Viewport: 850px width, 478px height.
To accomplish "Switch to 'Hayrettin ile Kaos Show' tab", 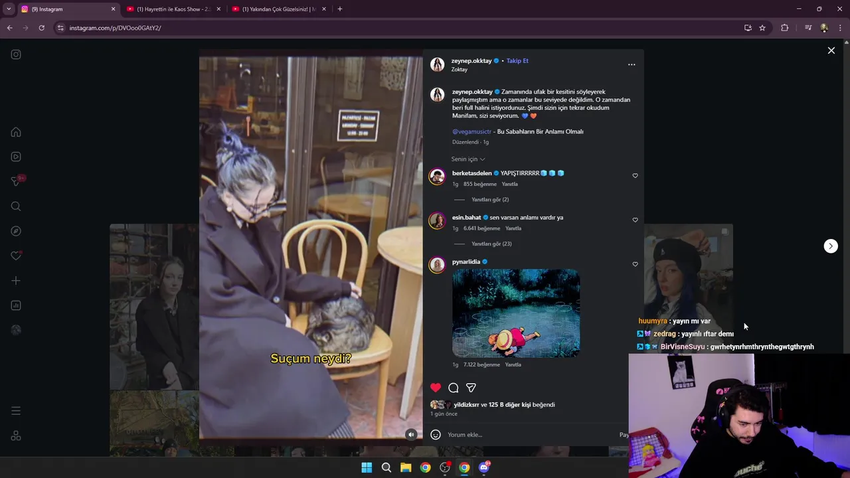I will tap(173, 9).
